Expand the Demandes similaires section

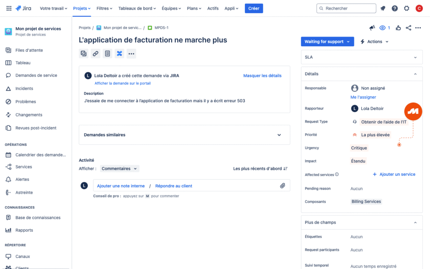coord(279,134)
